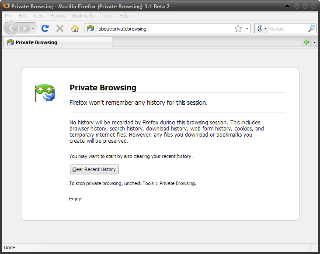Image resolution: width=320 pixels, height=254 pixels.
Task: Reload the page with the refresh icon
Action: [45, 28]
